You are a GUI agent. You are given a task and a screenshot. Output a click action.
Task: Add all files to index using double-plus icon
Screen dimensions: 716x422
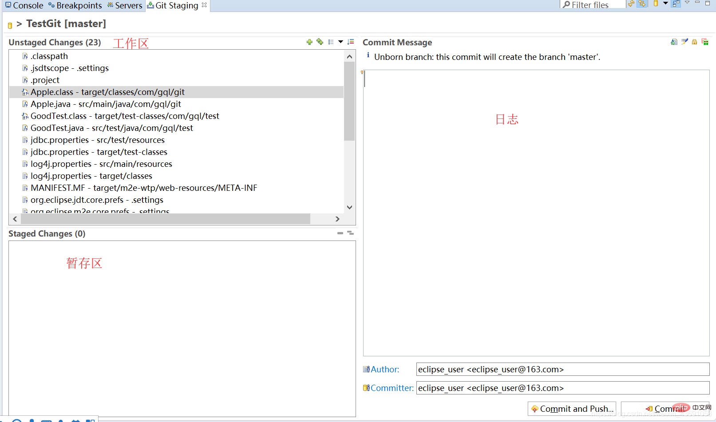pyautogui.click(x=320, y=42)
